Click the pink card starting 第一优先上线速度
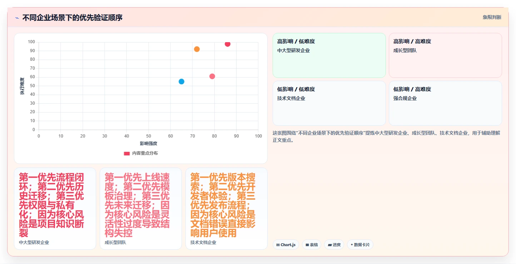 point(141,209)
